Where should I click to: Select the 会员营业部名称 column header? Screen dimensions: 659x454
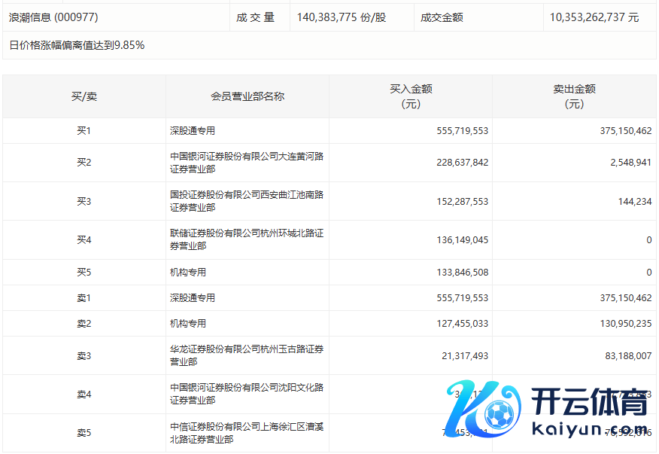coord(248,96)
